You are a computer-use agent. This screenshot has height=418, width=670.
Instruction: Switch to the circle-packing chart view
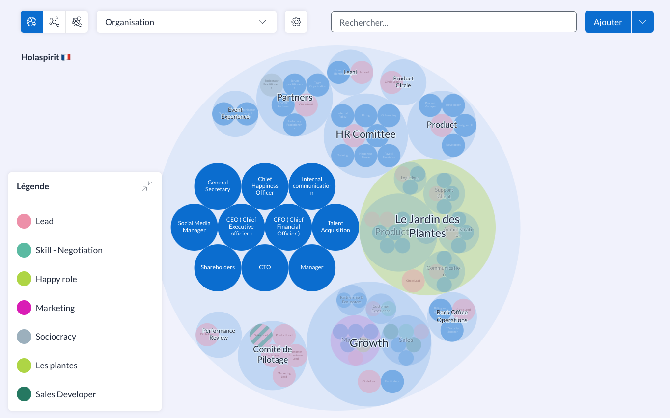[31, 22]
